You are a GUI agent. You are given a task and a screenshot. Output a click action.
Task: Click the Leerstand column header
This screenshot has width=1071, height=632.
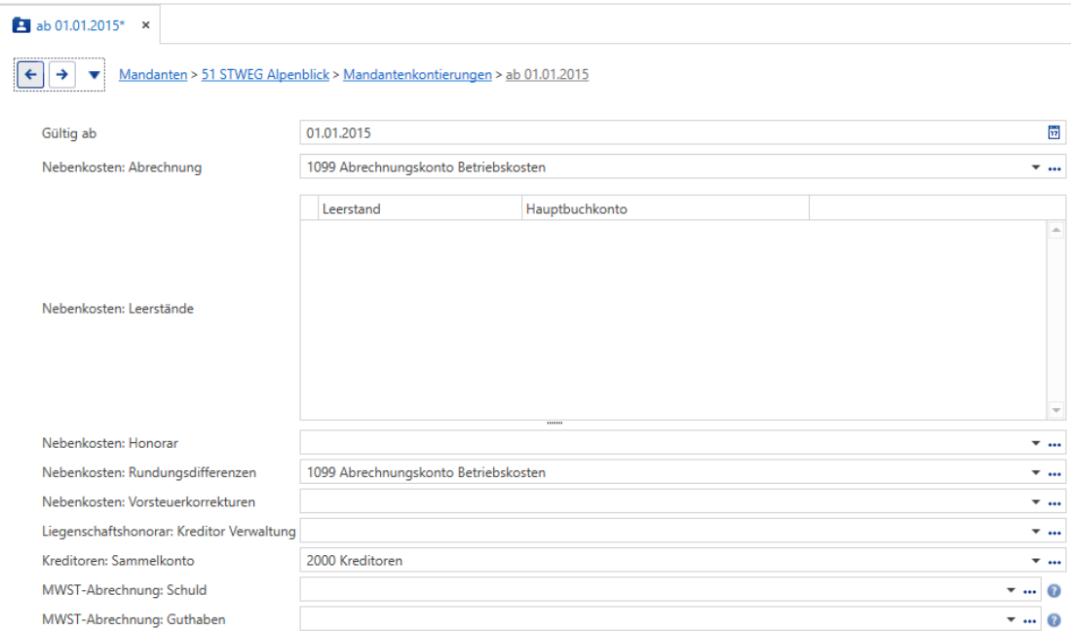pos(419,208)
